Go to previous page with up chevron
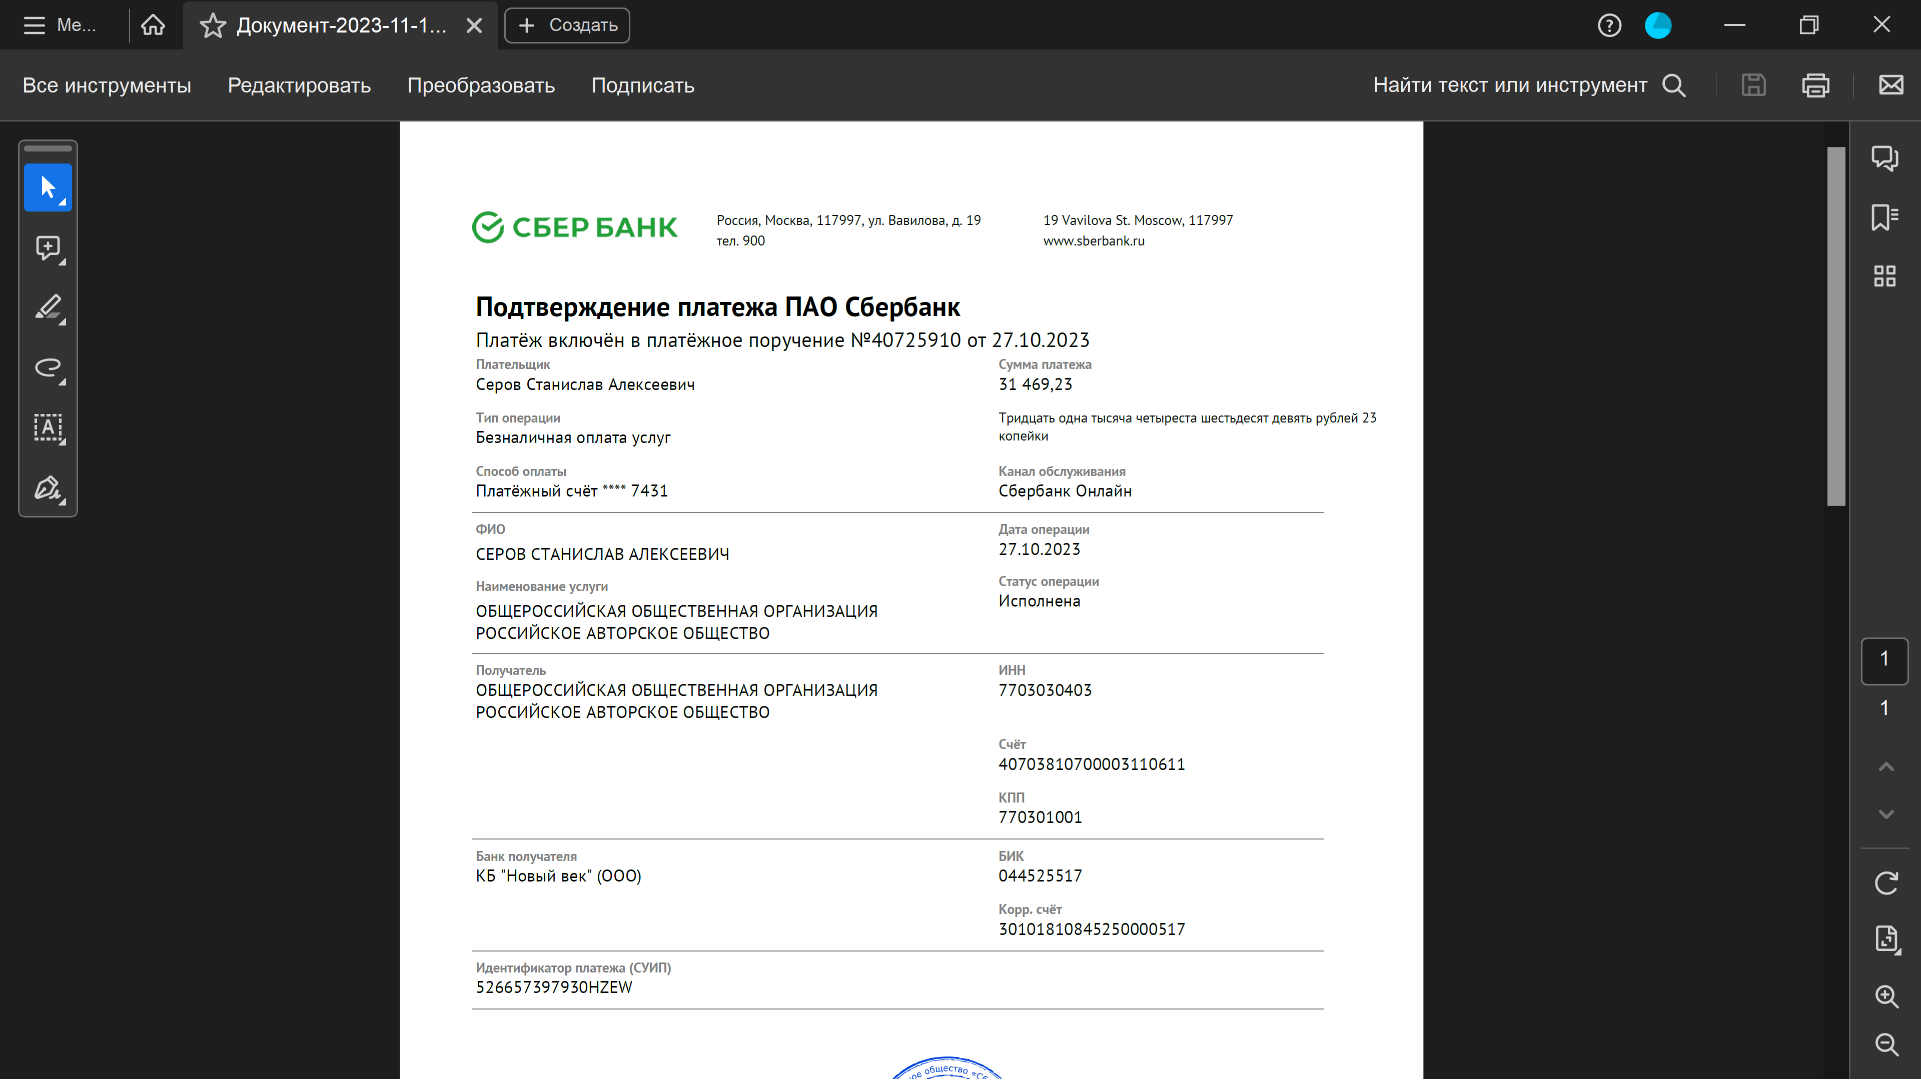Screen dimensions: 1921x1080 (1886, 767)
